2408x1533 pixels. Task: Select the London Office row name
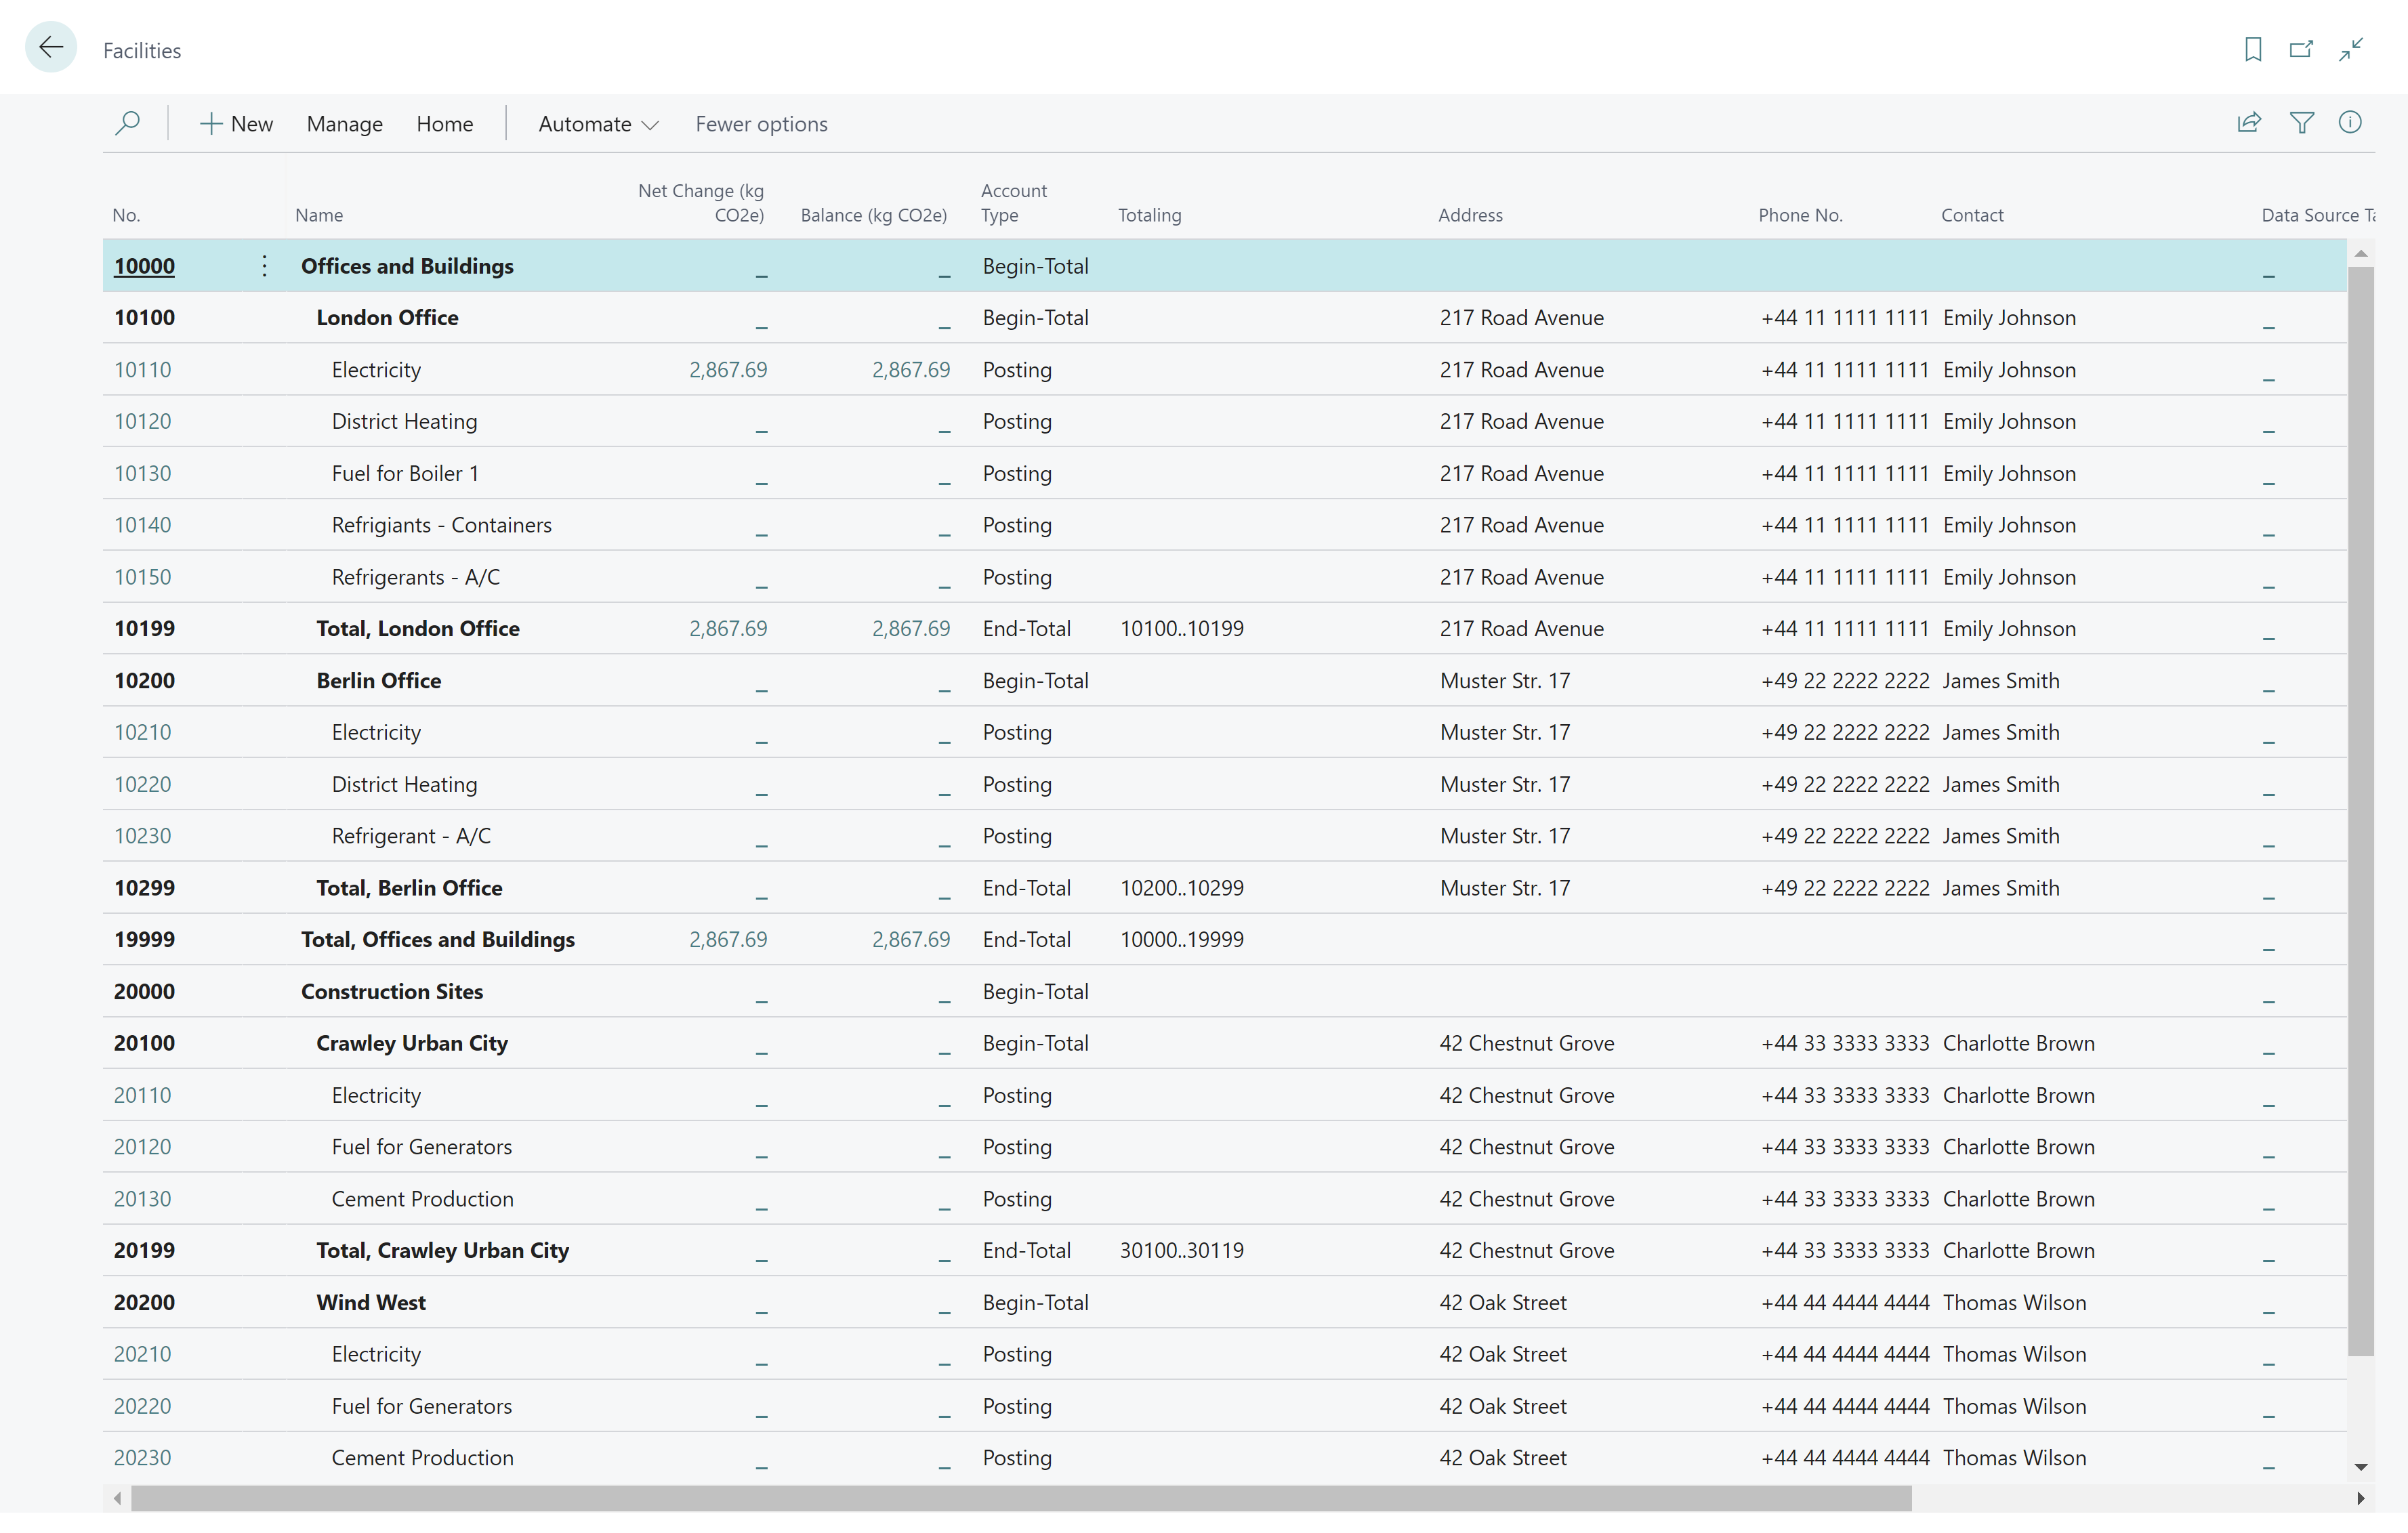click(x=387, y=318)
